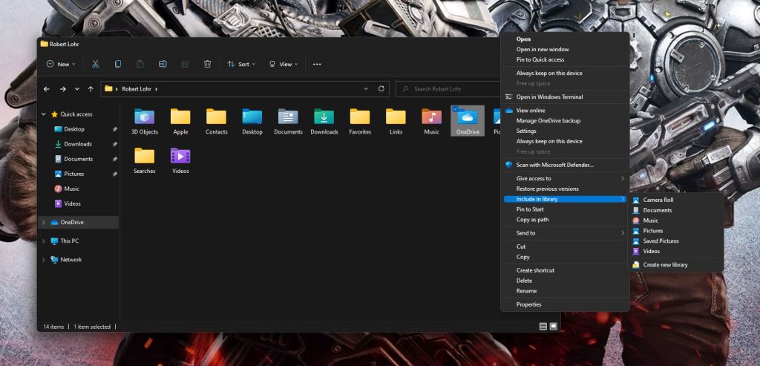Click the New button in toolbar
This screenshot has height=366, width=760.
(59, 64)
